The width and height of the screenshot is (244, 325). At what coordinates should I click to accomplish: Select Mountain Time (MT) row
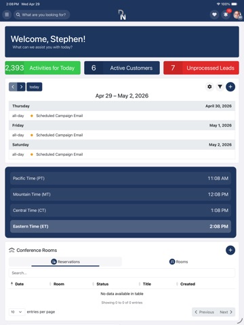121,194
